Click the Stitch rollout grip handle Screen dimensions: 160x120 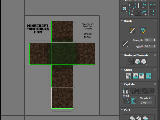point(155,70)
